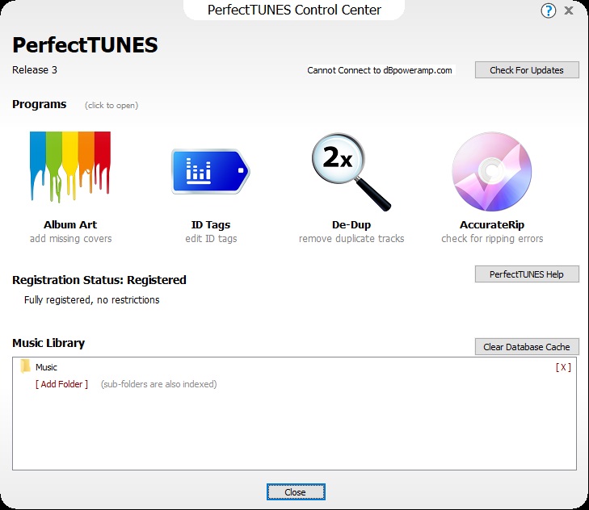
Task: Close window with title bar X
Action: click(569, 10)
